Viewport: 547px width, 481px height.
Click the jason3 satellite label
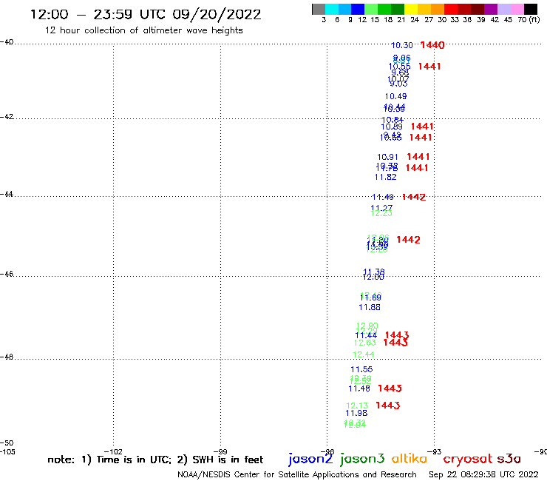click(362, 459)
